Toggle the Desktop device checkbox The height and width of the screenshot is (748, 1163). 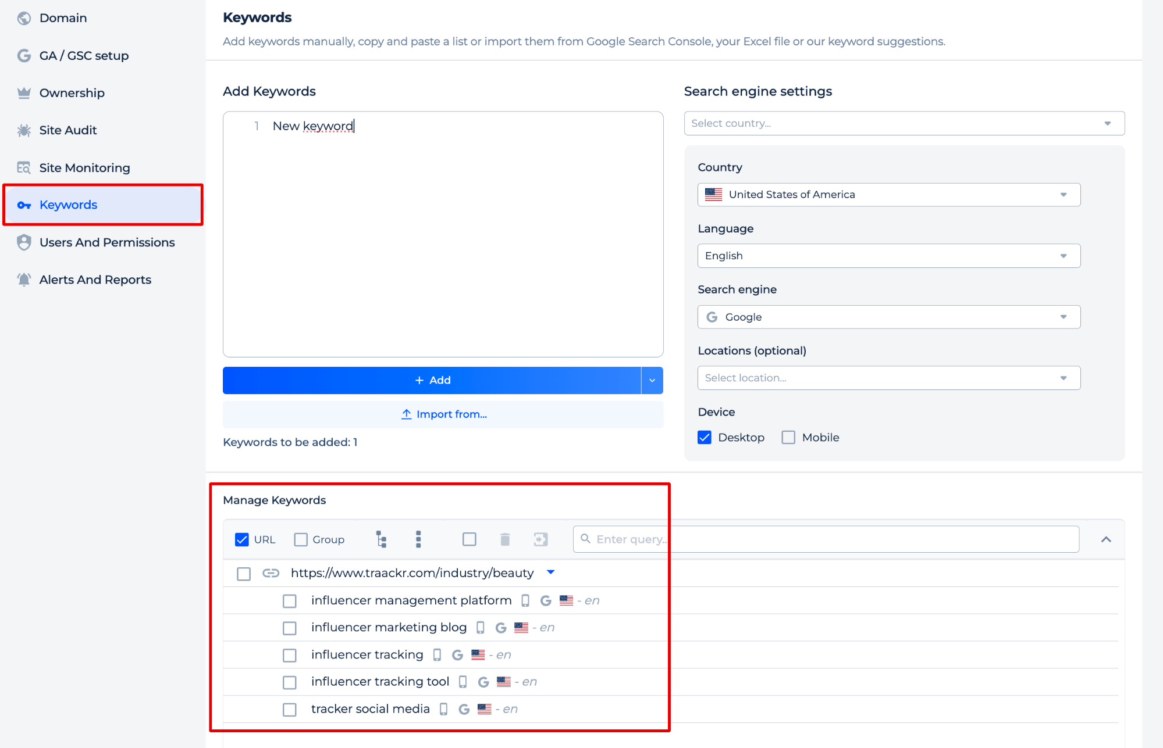(705, 437)
